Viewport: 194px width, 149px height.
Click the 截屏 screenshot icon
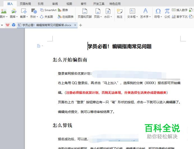(x=24, y=11)
